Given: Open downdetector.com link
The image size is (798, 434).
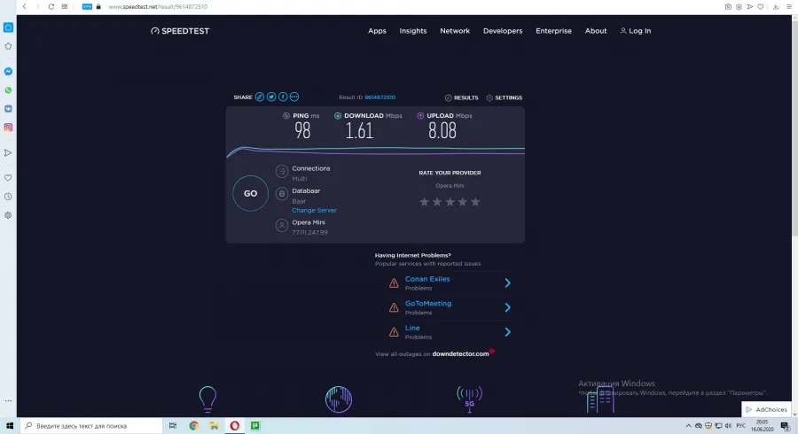Looking at the screenshot, I should click(x=460, y=353).
